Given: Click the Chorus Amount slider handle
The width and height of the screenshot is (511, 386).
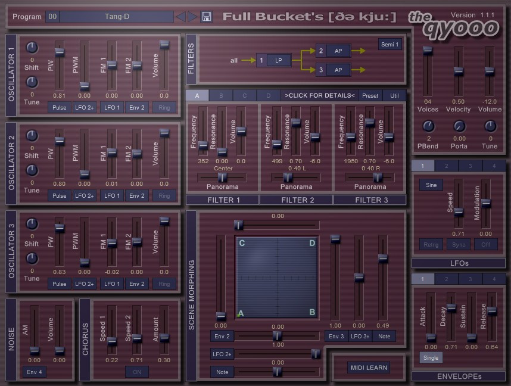Looking at the screenshot, I should tap(164, 338).
